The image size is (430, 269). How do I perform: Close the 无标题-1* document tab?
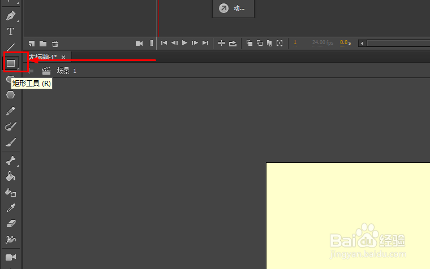click(63, 57)
